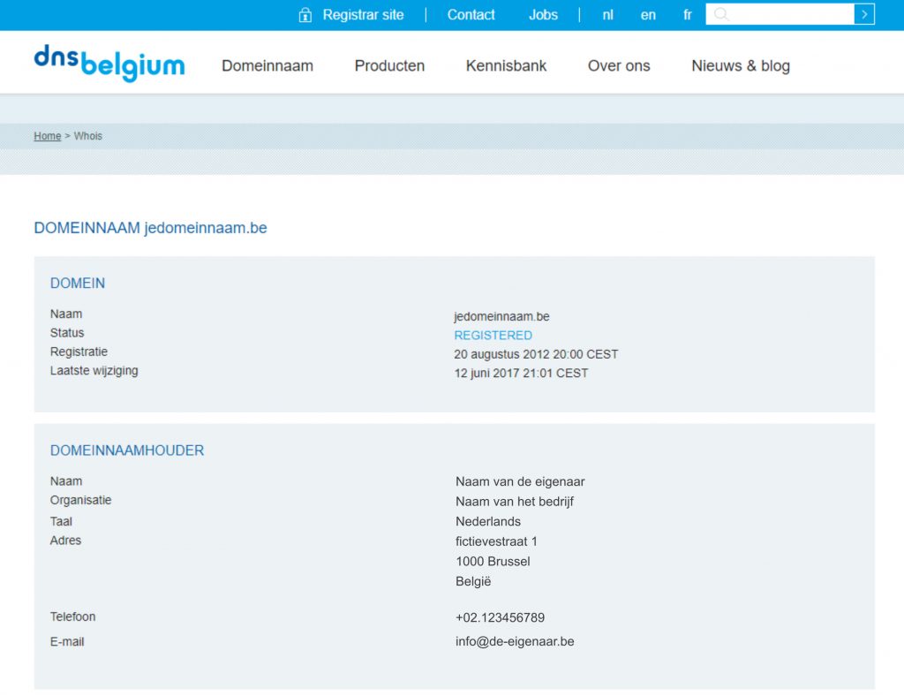Click the REGISTERED status value
The width and height of the screenshot is (904, 696).
click(x=493, y=336)
